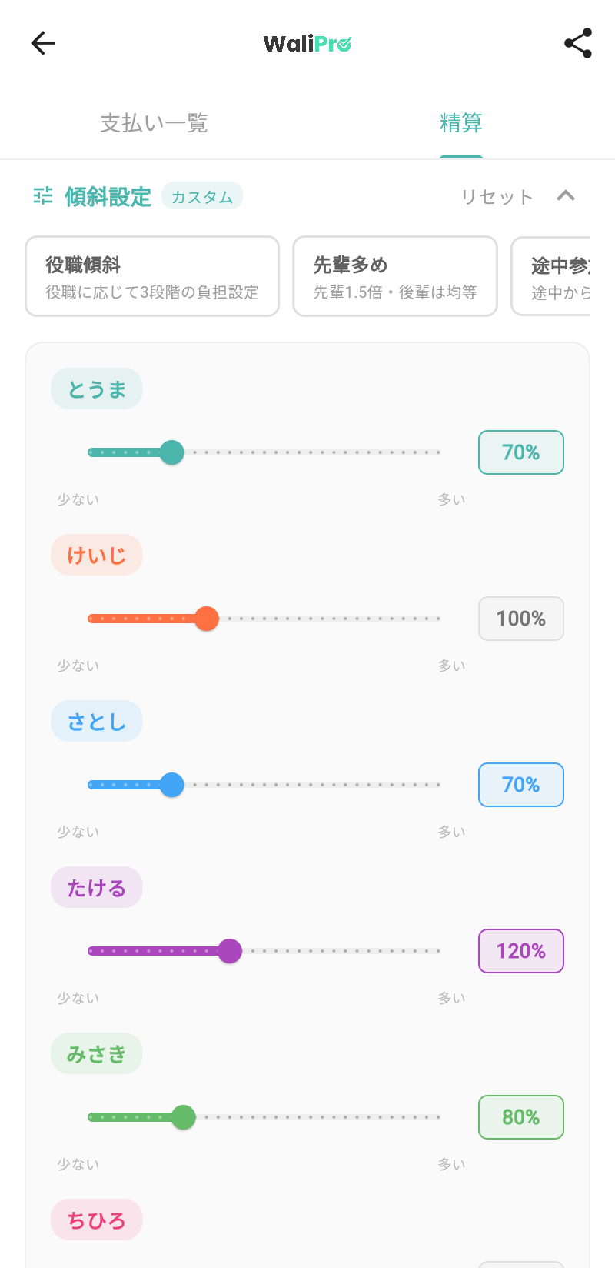Select the カスタム badge next to 傾斜設定
This screenshot has width=615, height=1268.
click(x=201, y=195)
